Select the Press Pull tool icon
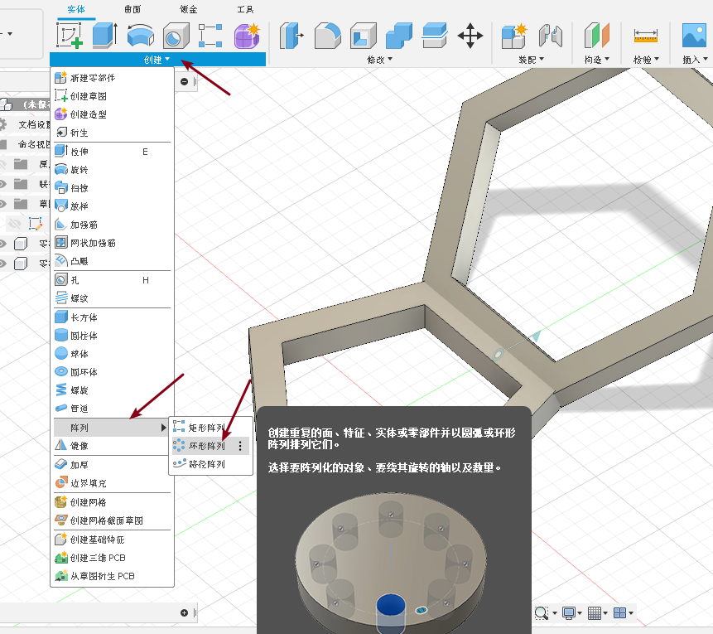713x634 pixels. pos(291,35)
